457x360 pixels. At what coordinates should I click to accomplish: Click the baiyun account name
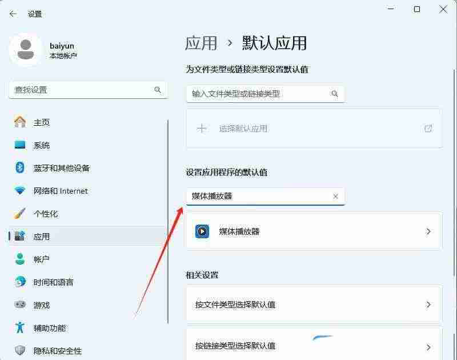point(62,46)
